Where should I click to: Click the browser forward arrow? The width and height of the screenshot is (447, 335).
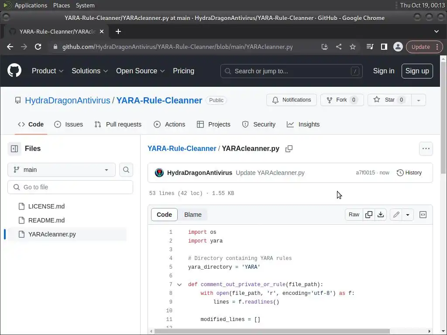point(24,47)
